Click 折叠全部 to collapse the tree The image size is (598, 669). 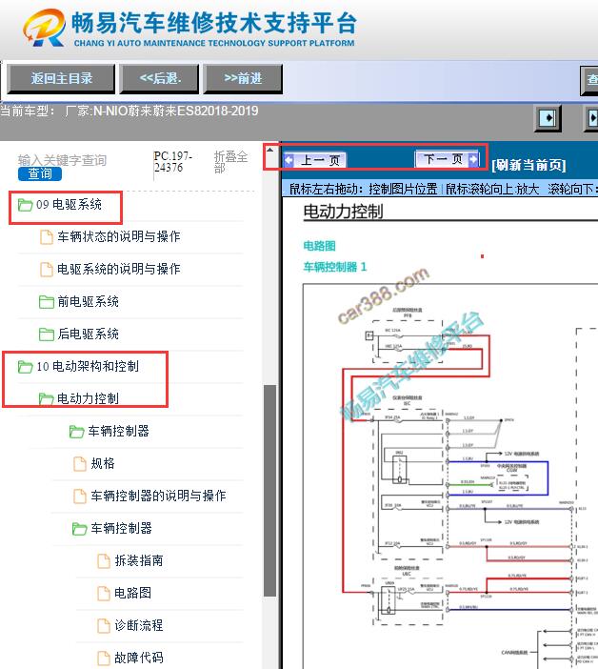coord(230,162)
